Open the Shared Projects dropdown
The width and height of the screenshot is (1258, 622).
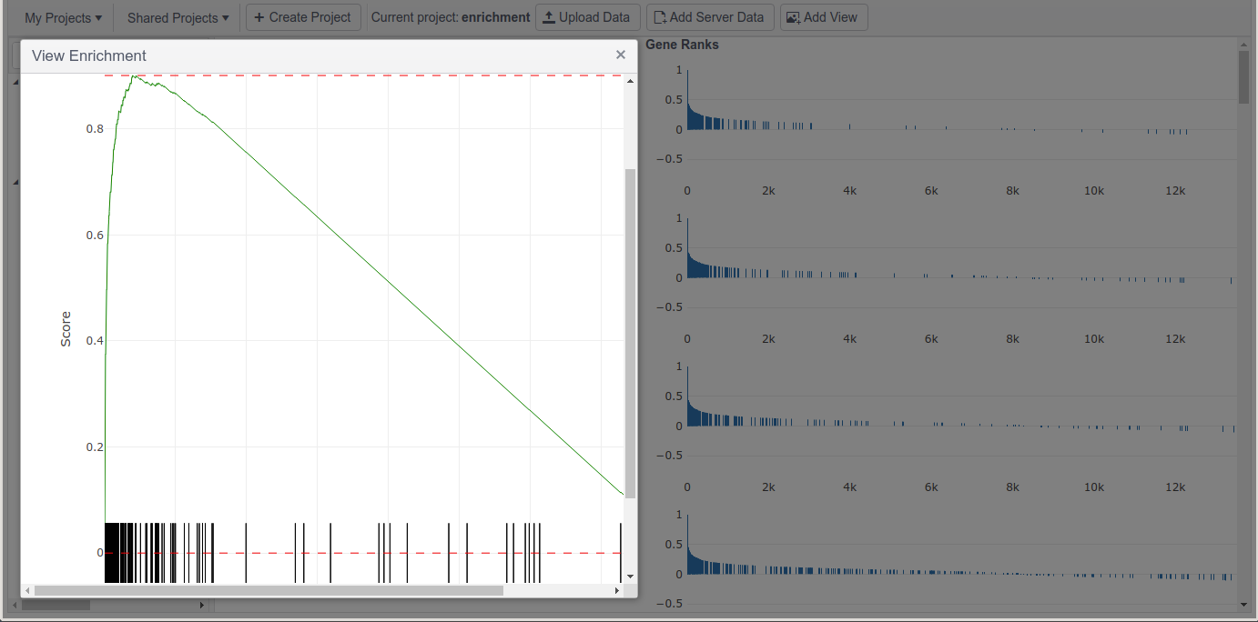point(176,16)
